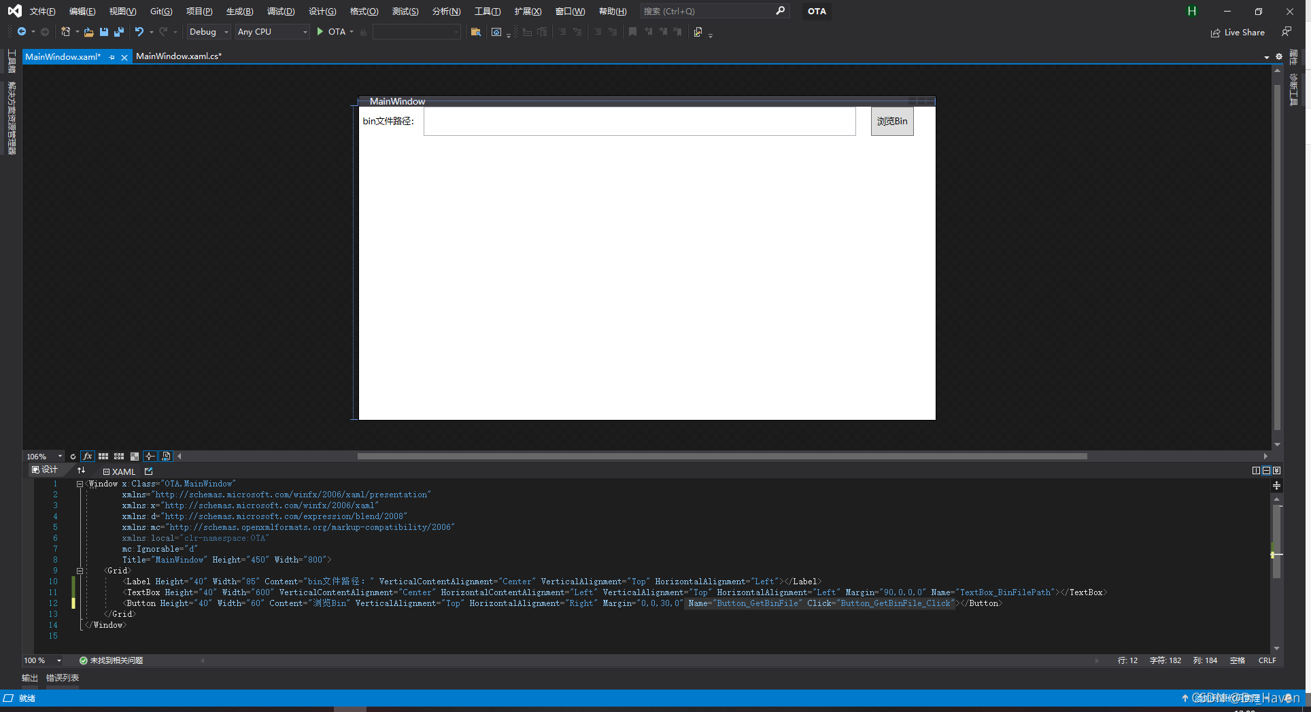1311x712 pixels.
Task: Toggle the checkerboard artboard background icon
Action: [x=135, y=457]
